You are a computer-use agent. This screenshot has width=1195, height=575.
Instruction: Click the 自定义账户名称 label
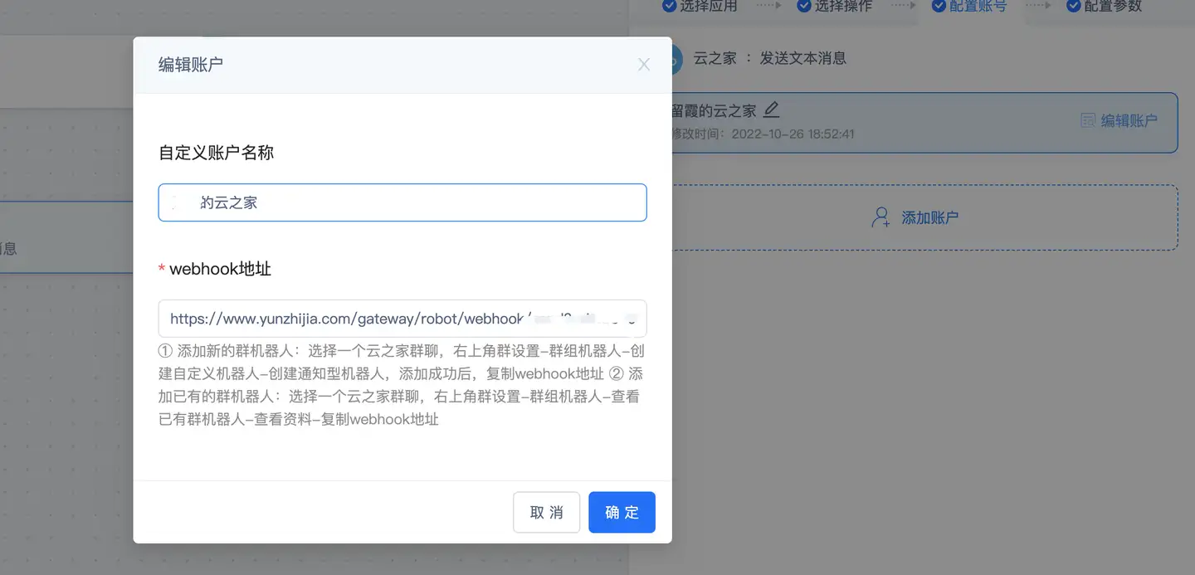(217, 153)
